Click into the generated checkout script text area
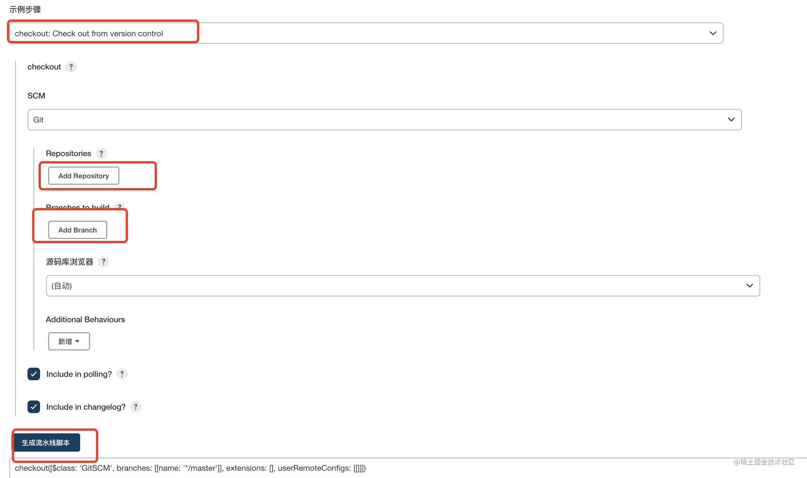807x478 pixels. tap(408, 468)
